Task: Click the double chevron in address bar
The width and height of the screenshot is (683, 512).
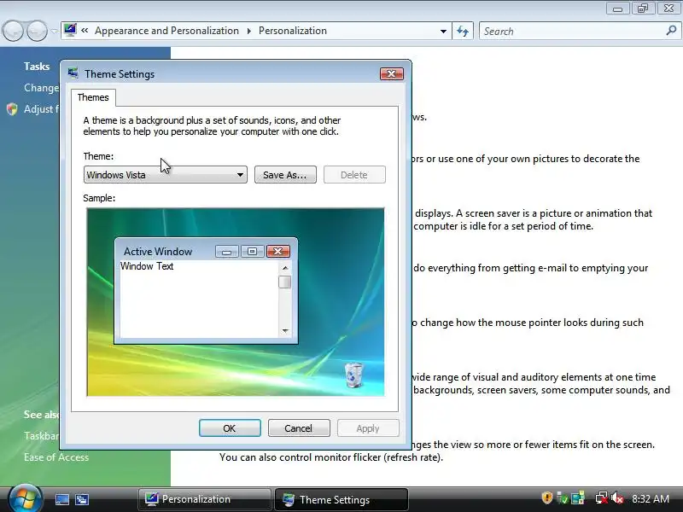Action: (85, 31)
